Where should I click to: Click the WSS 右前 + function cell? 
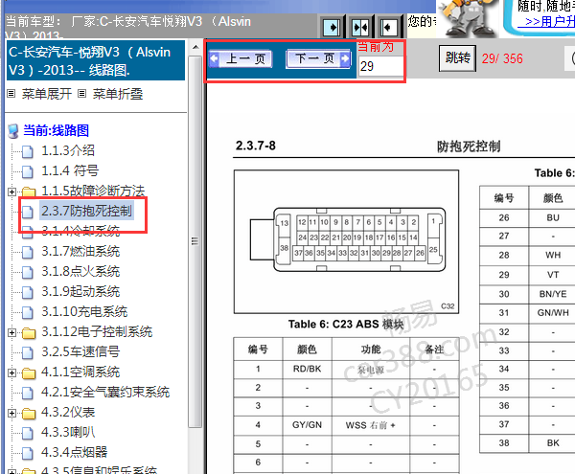pyautogui.click(x=370, y=425)
